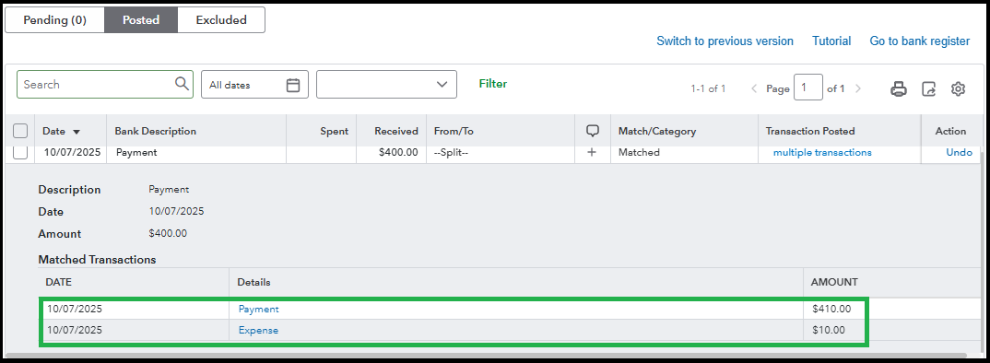Go to previous page arrow

[754, 88]
